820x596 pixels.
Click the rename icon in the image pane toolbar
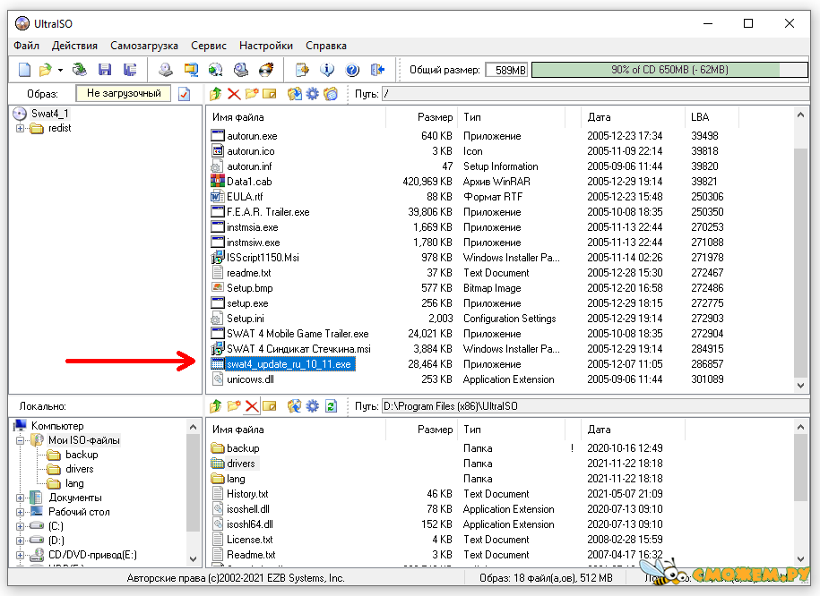click(x=270, y=94)
